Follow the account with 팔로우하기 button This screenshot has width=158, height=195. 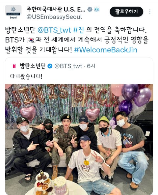tap(126, 12)
